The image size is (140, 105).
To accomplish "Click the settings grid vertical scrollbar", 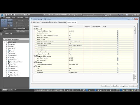I will (135, 49).
